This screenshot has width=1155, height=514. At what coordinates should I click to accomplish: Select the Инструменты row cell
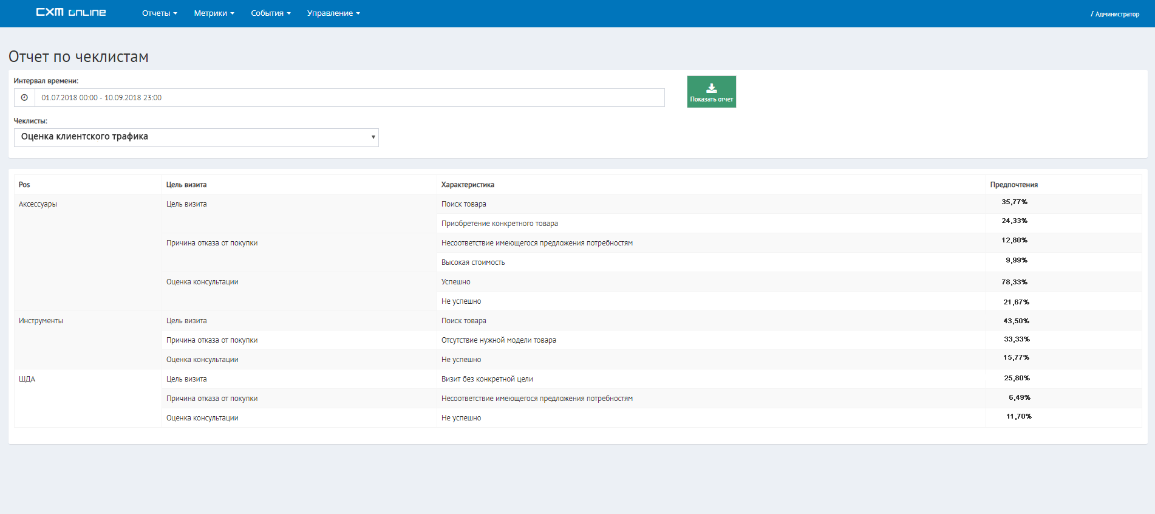tap(41, 321)
